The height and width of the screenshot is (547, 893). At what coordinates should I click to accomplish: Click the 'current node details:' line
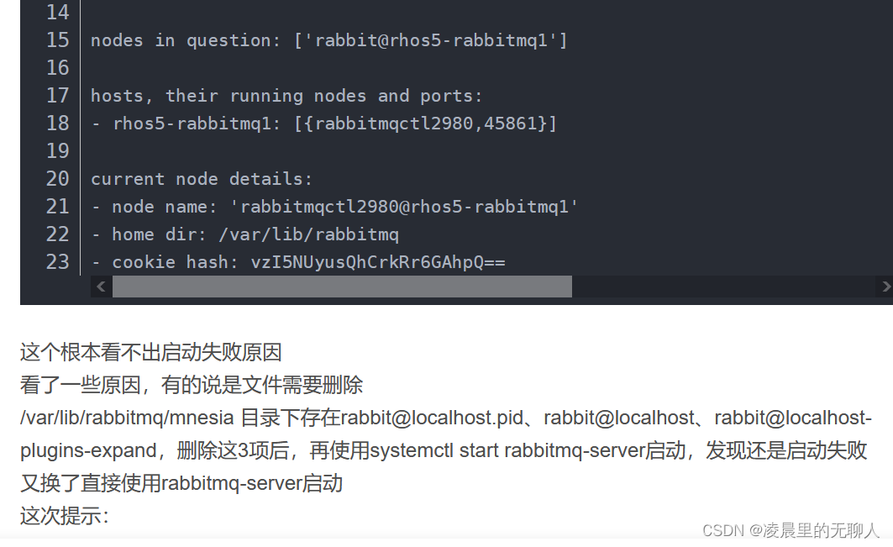click(x=202, y=179)
